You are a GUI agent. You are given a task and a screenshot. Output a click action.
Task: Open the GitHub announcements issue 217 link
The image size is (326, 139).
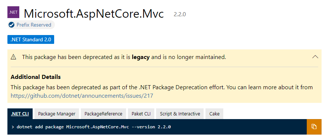(x=82, y=96)
